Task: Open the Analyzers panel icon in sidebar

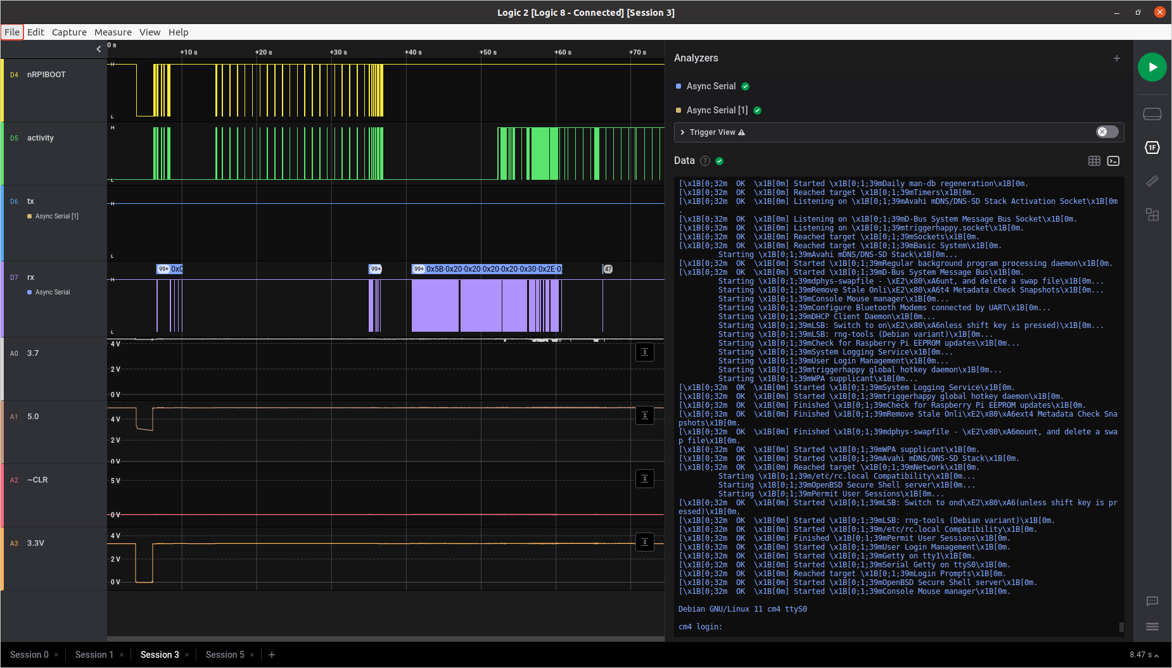Action: click(1152, 148)
